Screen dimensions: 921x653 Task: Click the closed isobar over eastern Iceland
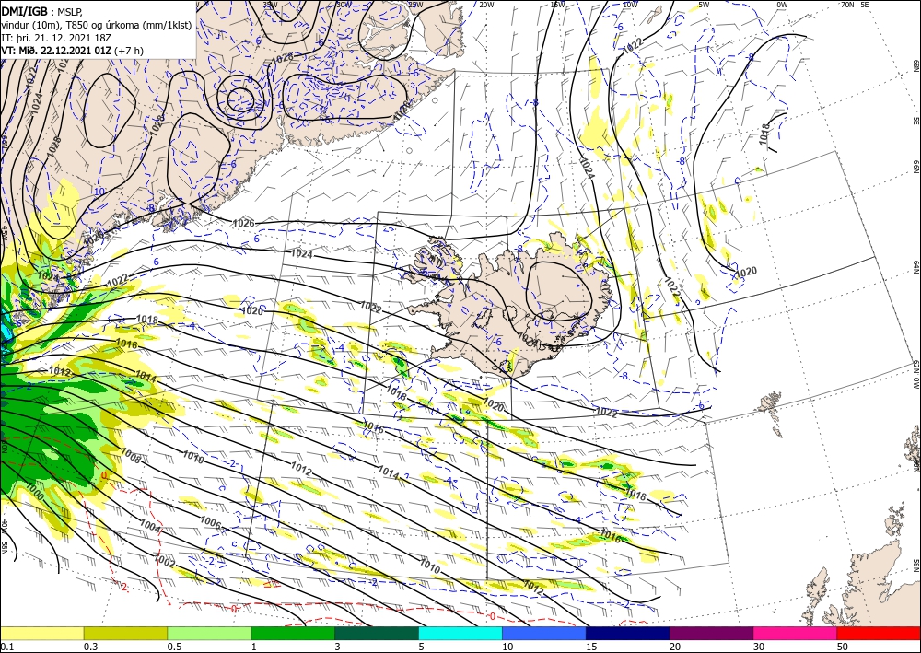pos(558,291)
